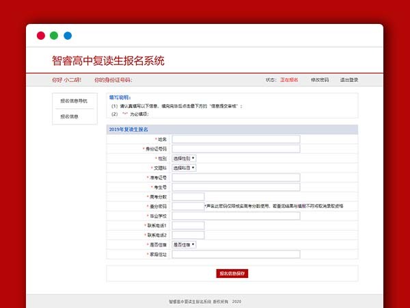Click the 联系电话1 phone field
The width and height of the screenshot is (410, 308).
pyautogui.click(x=188, y=225)
